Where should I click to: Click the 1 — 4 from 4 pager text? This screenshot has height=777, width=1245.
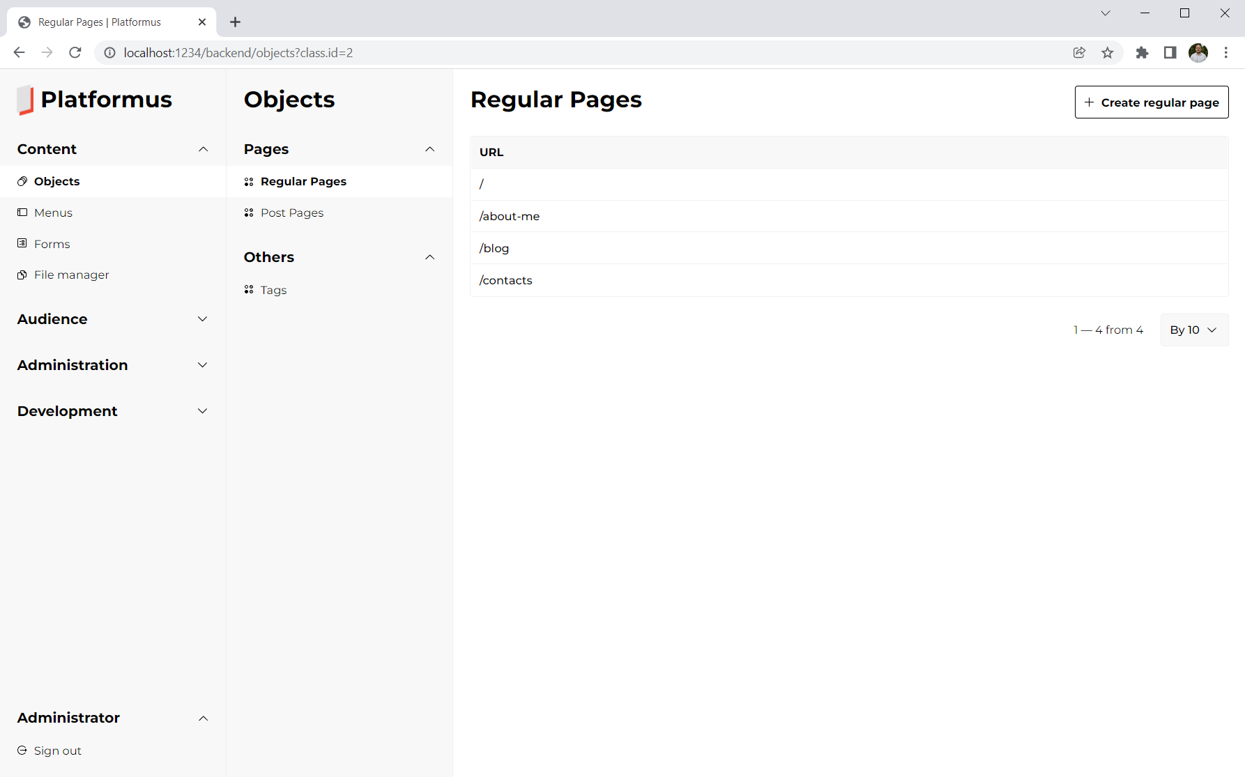pos(1108,330)
